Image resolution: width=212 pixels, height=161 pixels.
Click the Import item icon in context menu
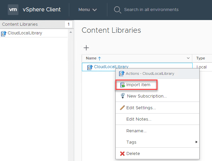click(122, 85)
